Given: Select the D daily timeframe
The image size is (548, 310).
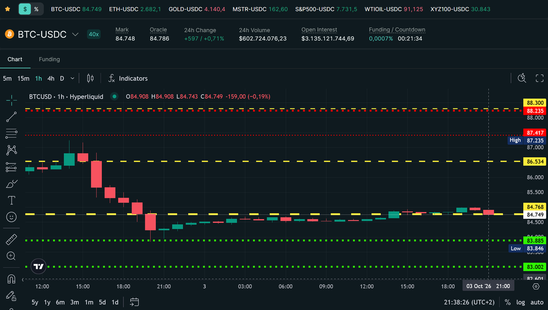Looking at the screenshot, I should pyautogui.click(x=62, y=78).
